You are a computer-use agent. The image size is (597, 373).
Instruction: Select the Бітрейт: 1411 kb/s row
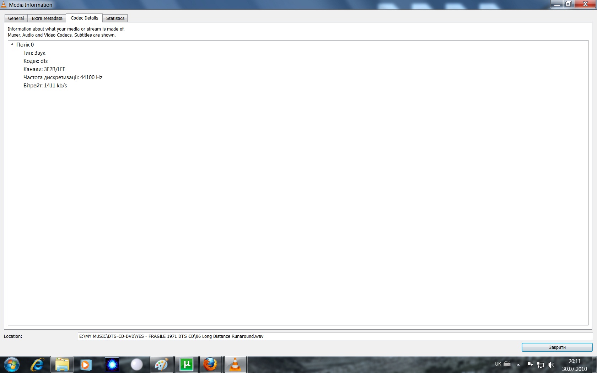(x=45, y=86)
